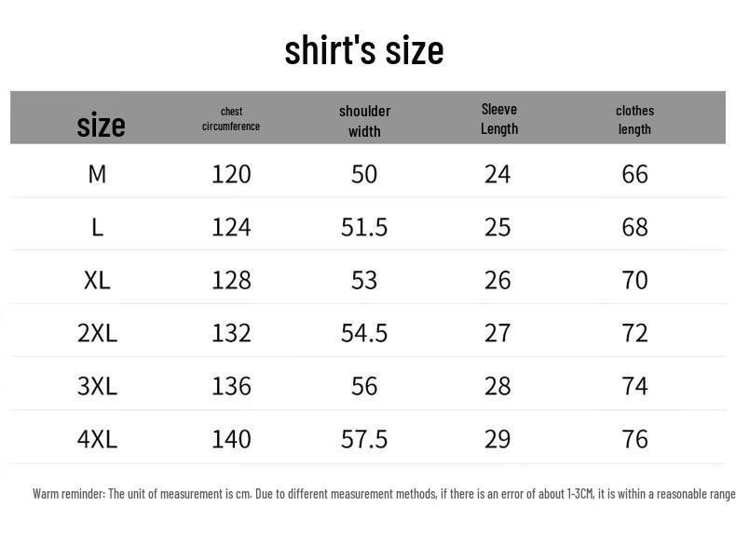Select the XL size row label

coord(97,280)
